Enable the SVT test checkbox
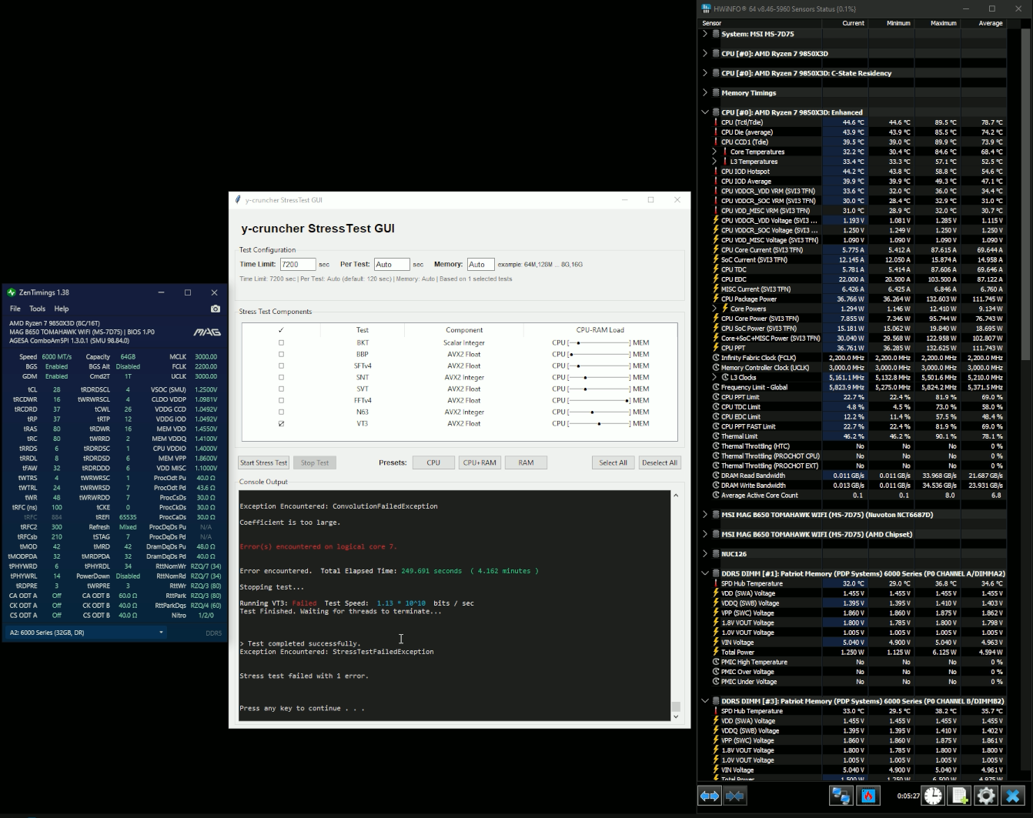1033x818 pixels. pyautogui.click(x=281, y=389)
